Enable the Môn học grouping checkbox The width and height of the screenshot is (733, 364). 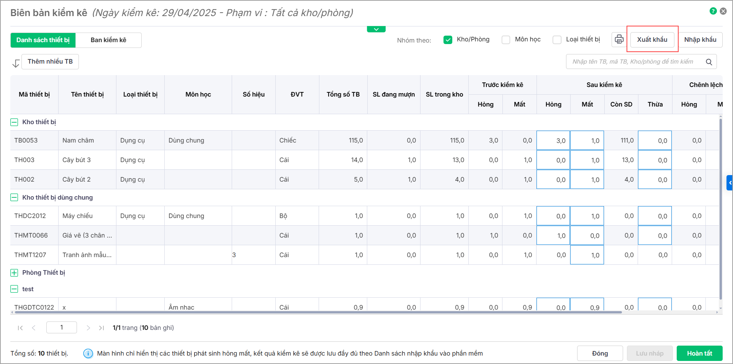coord(506,40)
